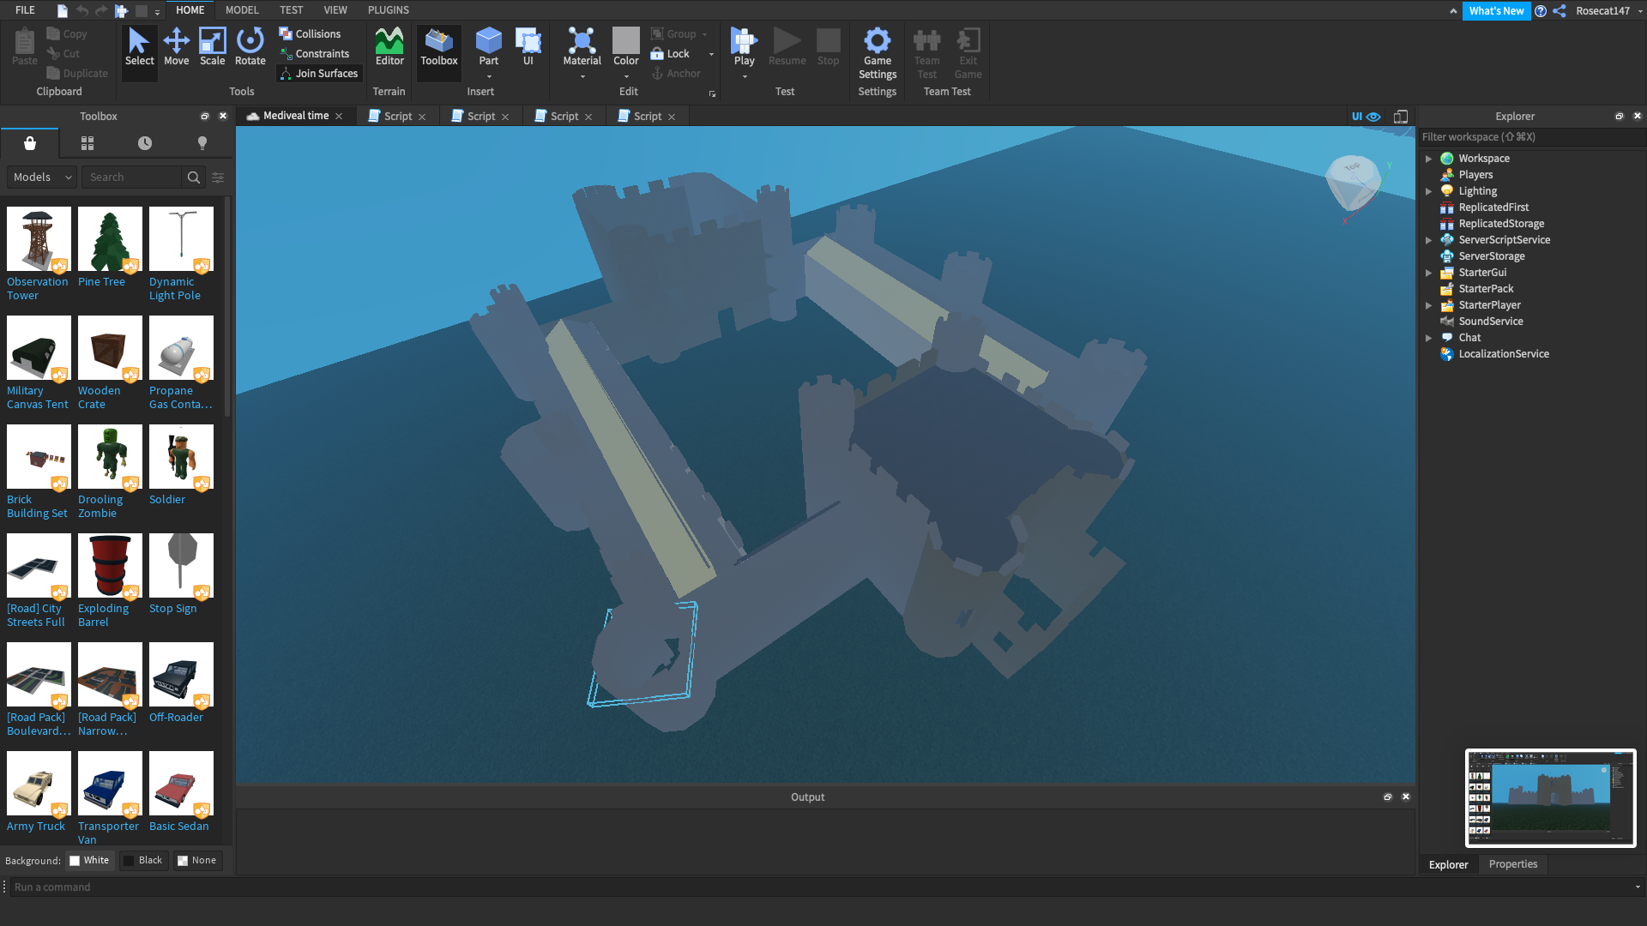Toggle UI visibility eye icon
Viewport: 1647px width, 926px height.
click(1373, 117)
